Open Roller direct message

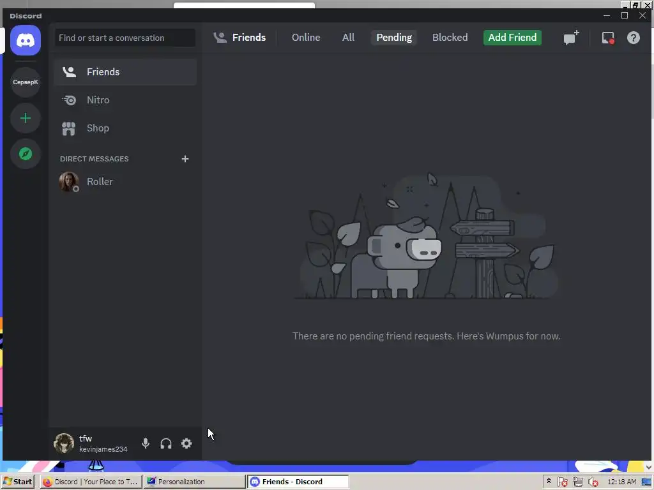[125, 182]
